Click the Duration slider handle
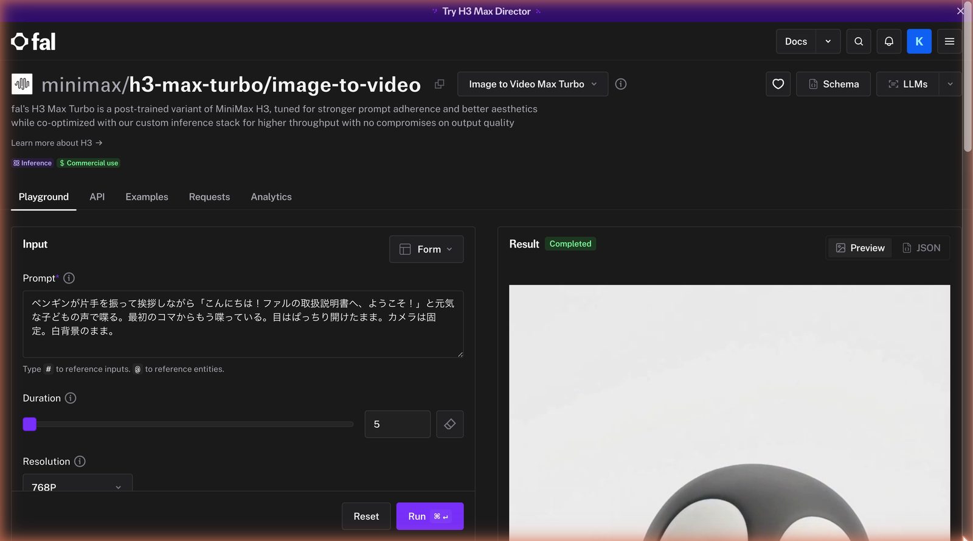This screenshot has width=973, height=541. 30,424
